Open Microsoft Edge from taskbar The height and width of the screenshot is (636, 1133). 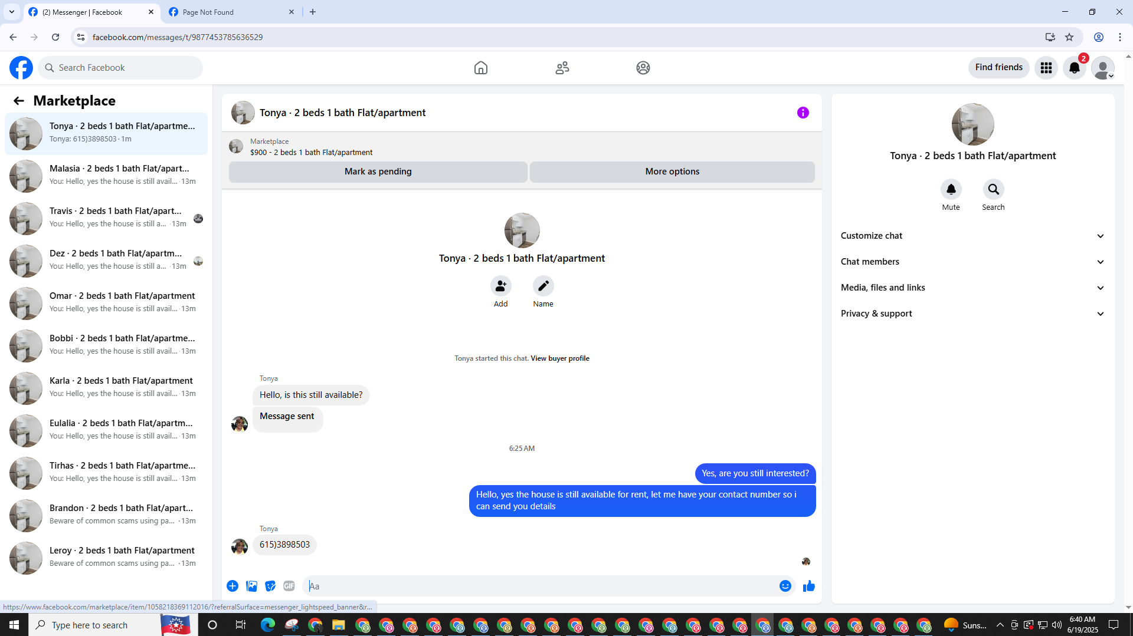tap(268, 625)
